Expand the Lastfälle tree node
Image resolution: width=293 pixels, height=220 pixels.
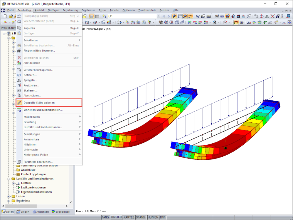[13, 183]
